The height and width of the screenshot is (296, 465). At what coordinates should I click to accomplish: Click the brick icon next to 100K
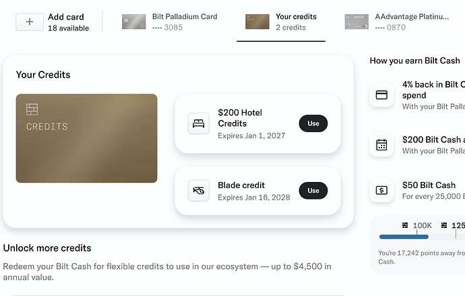pos(405,225)
